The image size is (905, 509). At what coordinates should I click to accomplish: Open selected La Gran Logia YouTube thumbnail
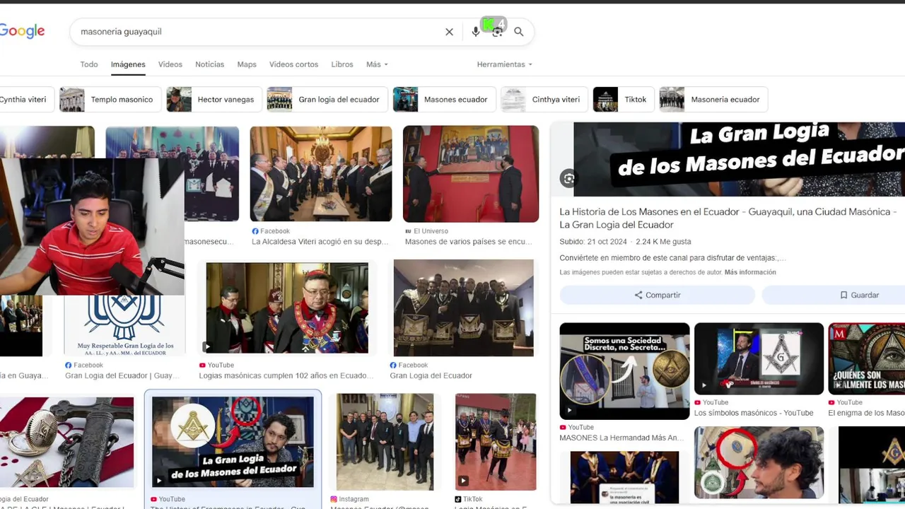tap(233, 442)
